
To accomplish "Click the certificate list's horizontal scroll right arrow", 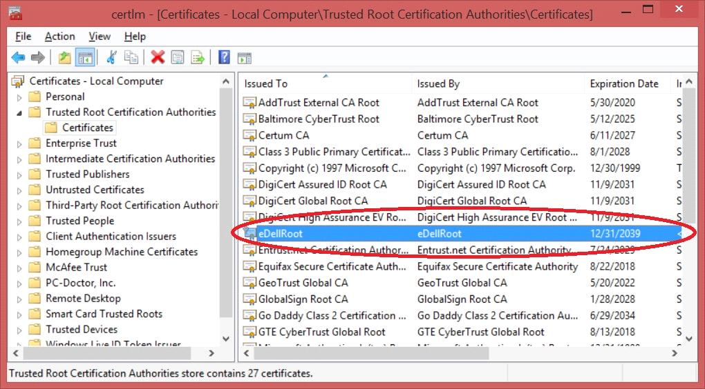I will [675, 354].
